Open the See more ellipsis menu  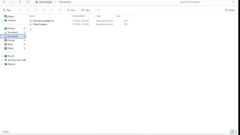coord(99,10)
